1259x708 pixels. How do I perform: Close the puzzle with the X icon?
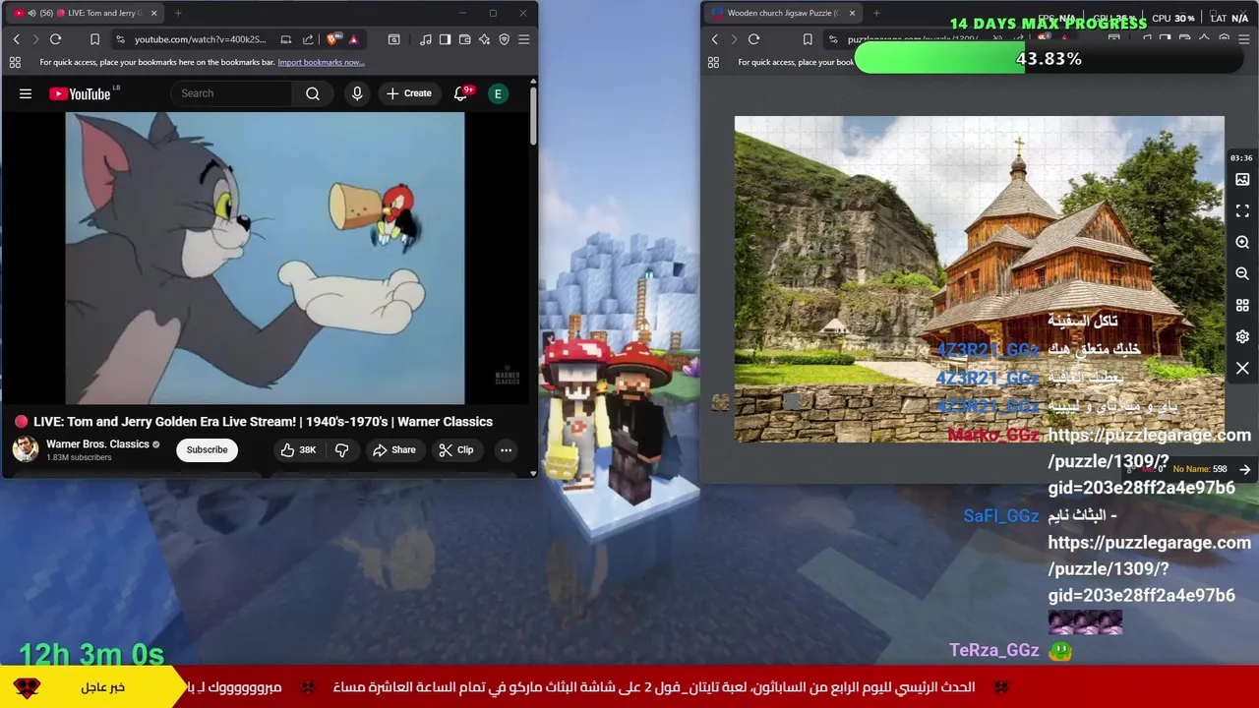coord(1242,368)
